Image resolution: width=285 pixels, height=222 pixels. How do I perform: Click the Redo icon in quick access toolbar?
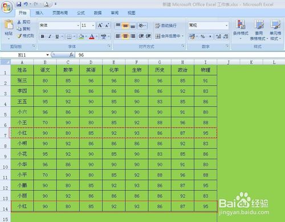[36, 4]
